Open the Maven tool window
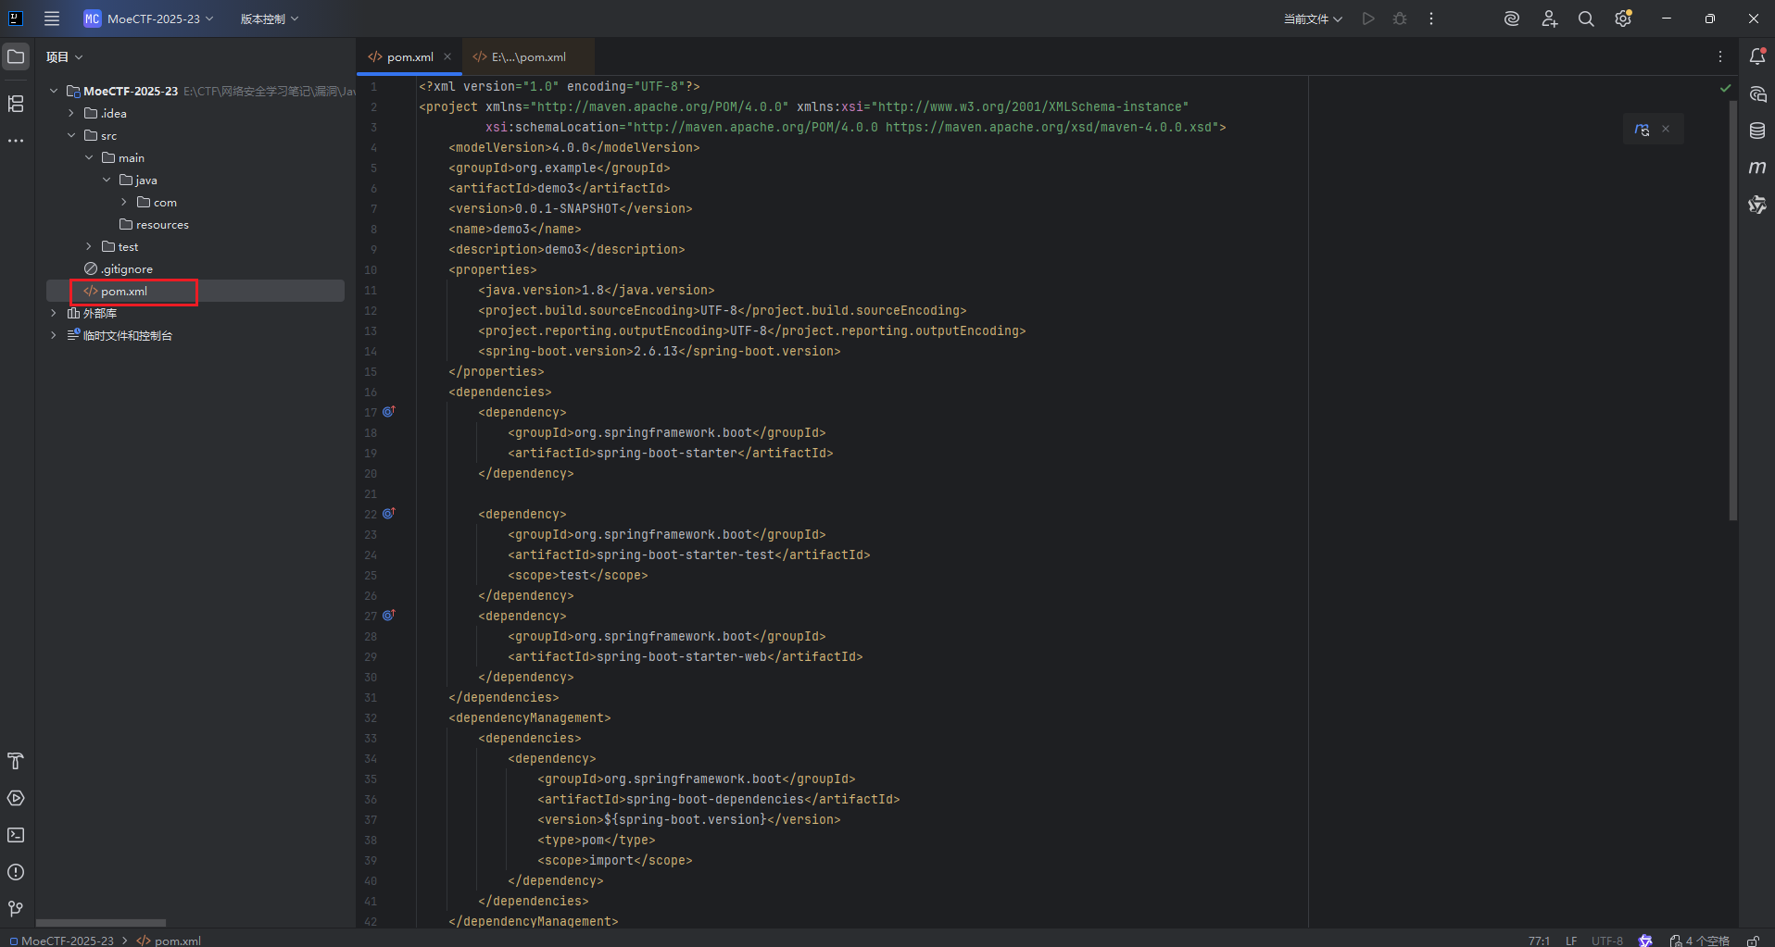The width and height of the screenshot is (1775, 947). coord(1757,168)
